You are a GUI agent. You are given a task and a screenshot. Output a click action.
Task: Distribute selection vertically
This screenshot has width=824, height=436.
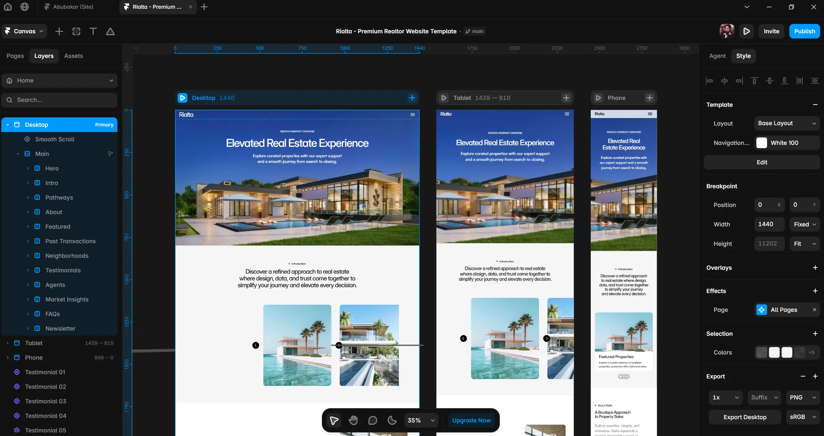point(815,81)
